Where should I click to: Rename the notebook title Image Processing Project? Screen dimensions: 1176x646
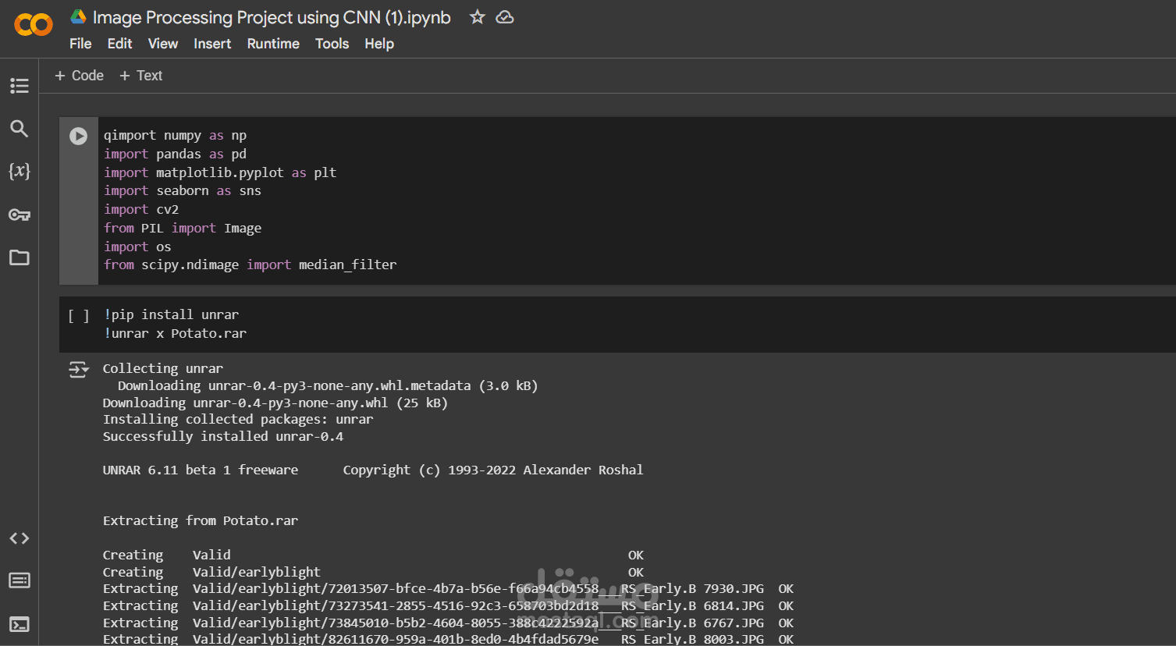pos(272,17)
